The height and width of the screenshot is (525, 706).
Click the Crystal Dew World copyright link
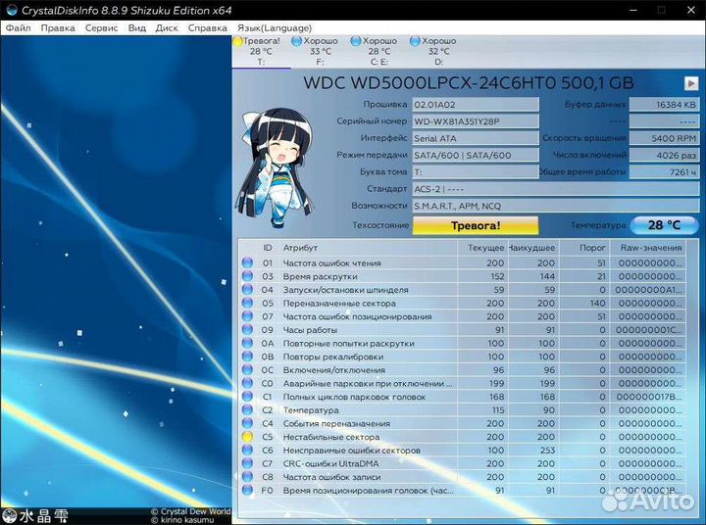[x=190, y=511]
